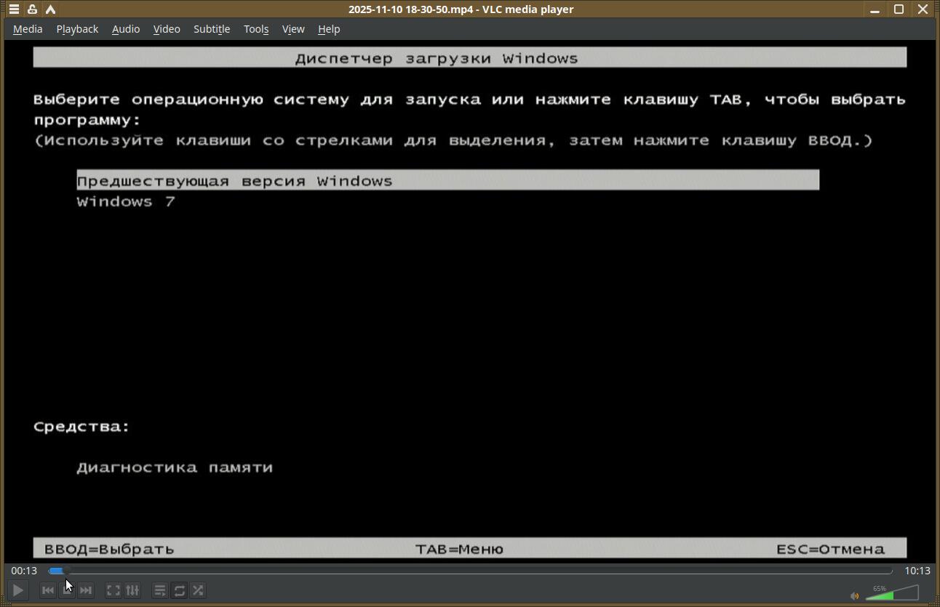The height and width of the screenshot is (607, 940).
Task: Click the "Диспетчер загрузки Windows" header text
Action: tap(437, 58)
